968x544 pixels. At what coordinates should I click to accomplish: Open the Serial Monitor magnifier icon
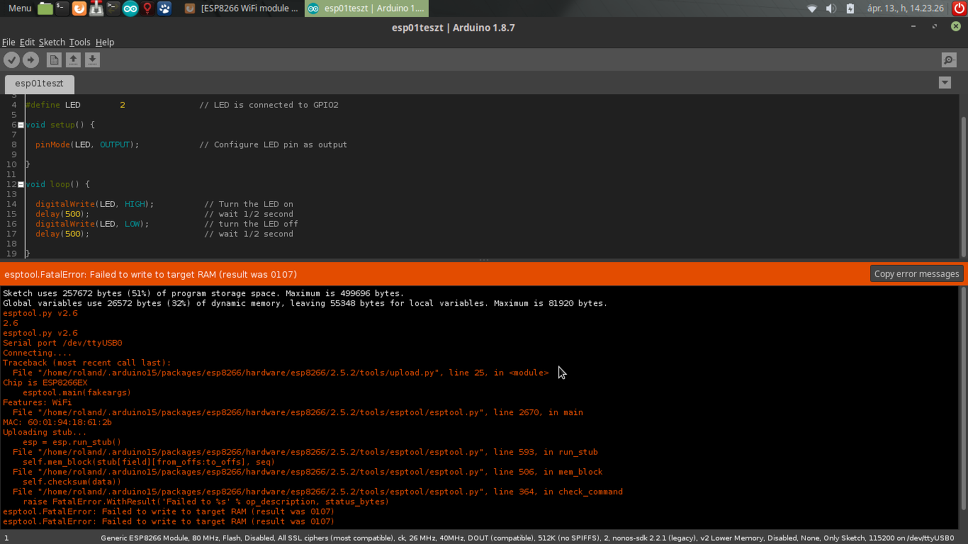point(949,60)
